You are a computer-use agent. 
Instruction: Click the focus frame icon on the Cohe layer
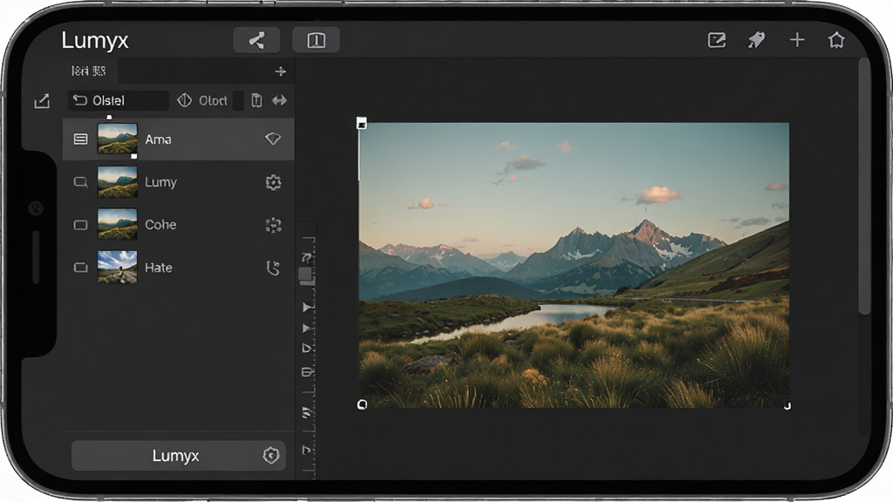[x=273, y=225]
